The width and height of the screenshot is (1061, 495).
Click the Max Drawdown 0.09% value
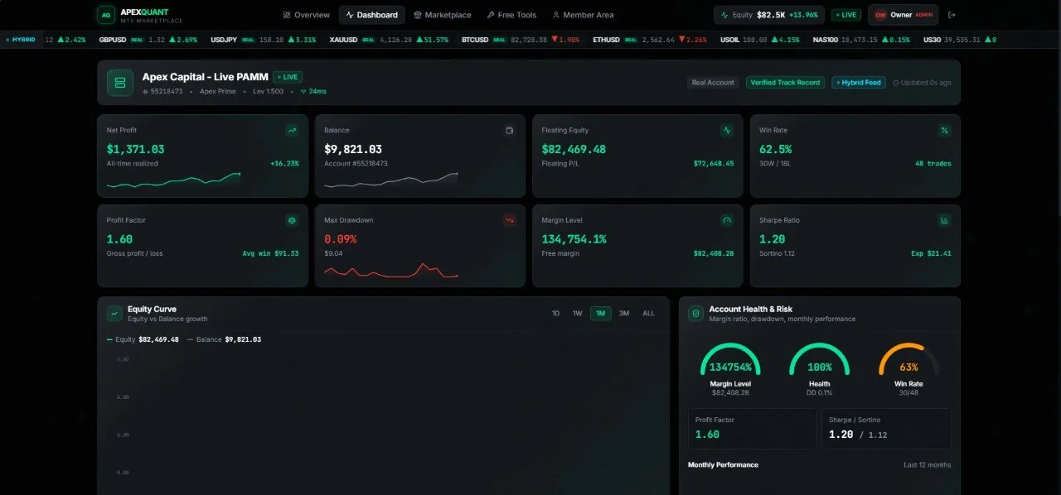(342, 239)
